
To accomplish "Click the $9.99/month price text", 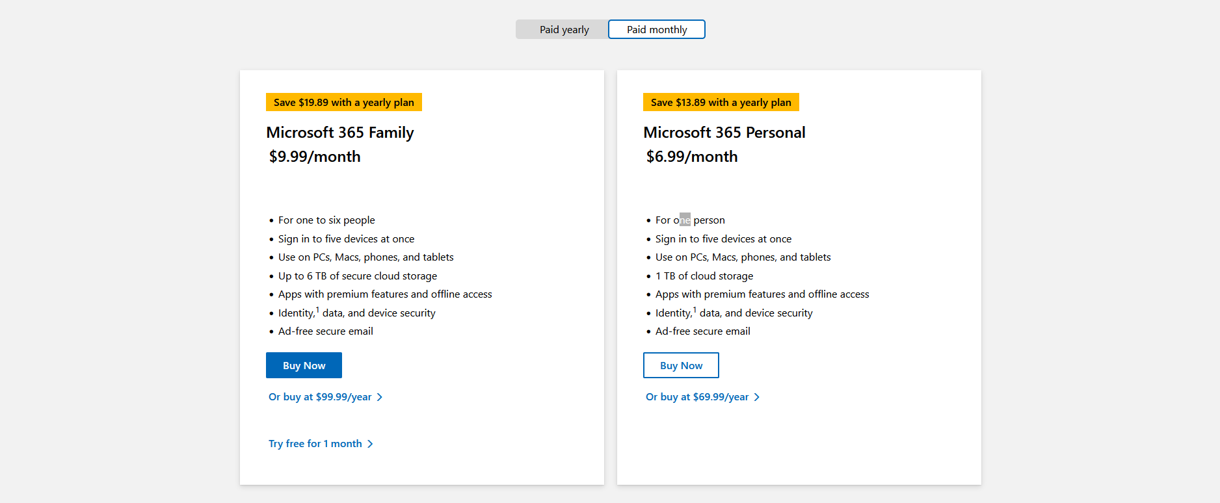I will point(315,157).
